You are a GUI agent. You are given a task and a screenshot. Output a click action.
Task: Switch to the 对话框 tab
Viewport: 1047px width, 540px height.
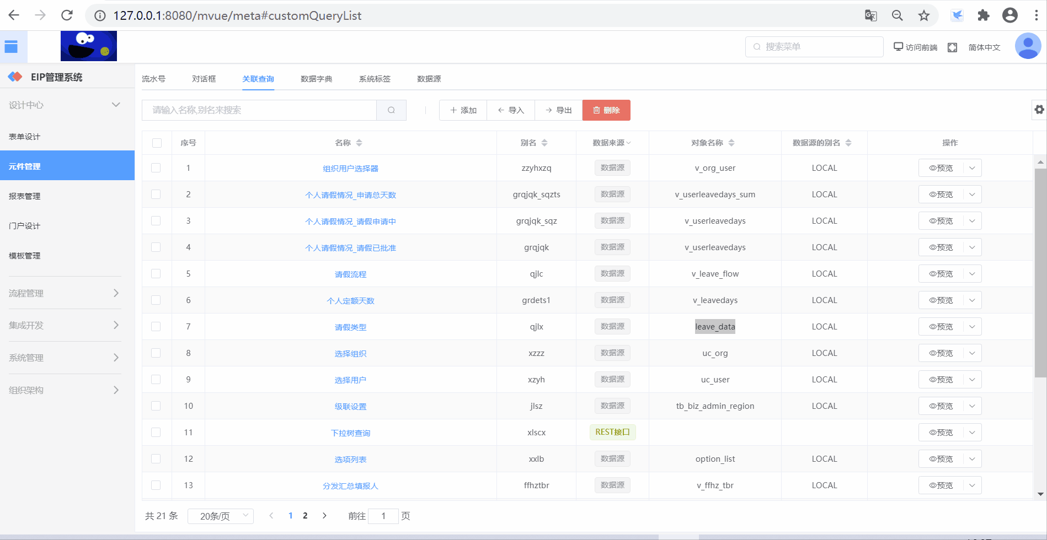(x=204, y=79)
